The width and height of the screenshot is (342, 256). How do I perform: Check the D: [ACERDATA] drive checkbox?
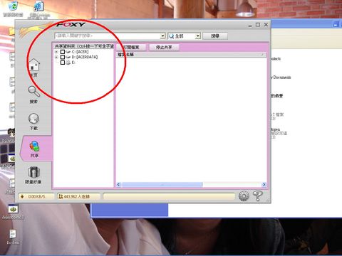point(63,57)
